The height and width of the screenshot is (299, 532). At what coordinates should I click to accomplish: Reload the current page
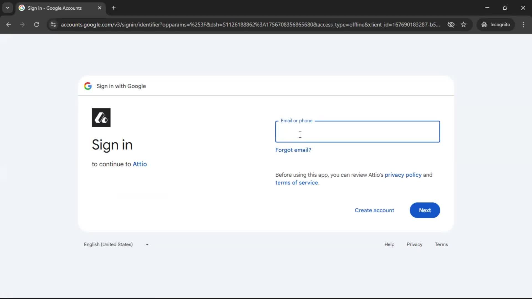pyautogui.click(x=36, y=25)
